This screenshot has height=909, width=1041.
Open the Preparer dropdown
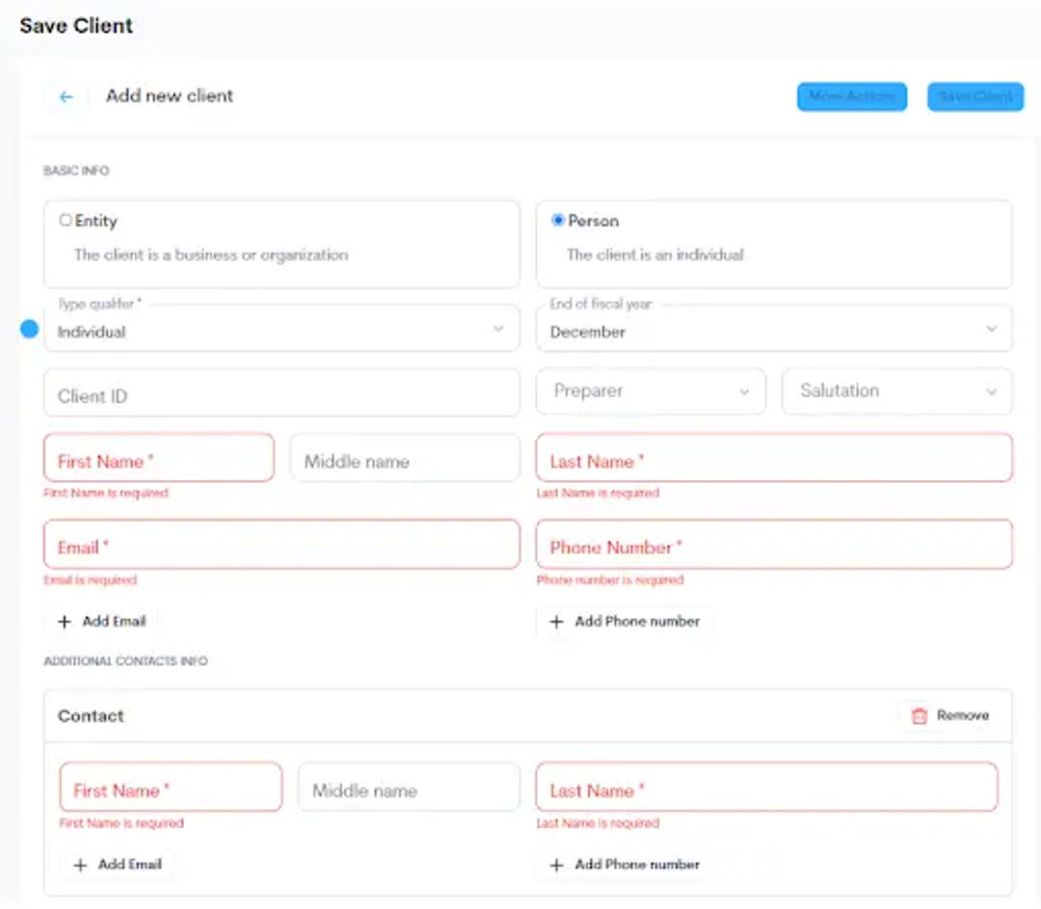(745, 391)
